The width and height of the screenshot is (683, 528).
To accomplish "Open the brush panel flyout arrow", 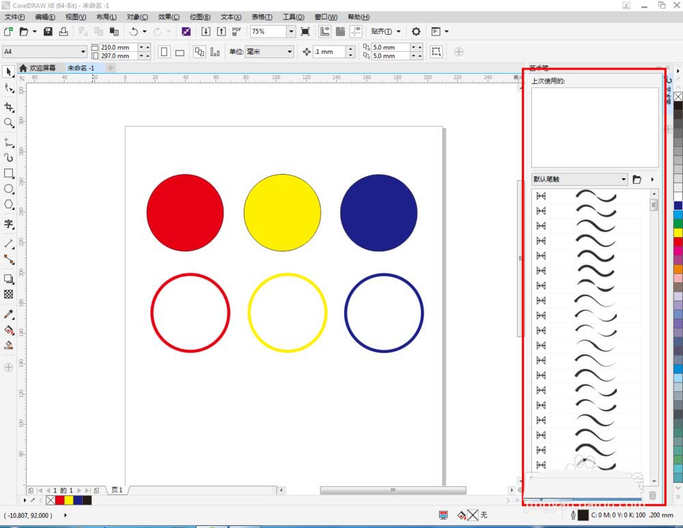I will [652, 179].
